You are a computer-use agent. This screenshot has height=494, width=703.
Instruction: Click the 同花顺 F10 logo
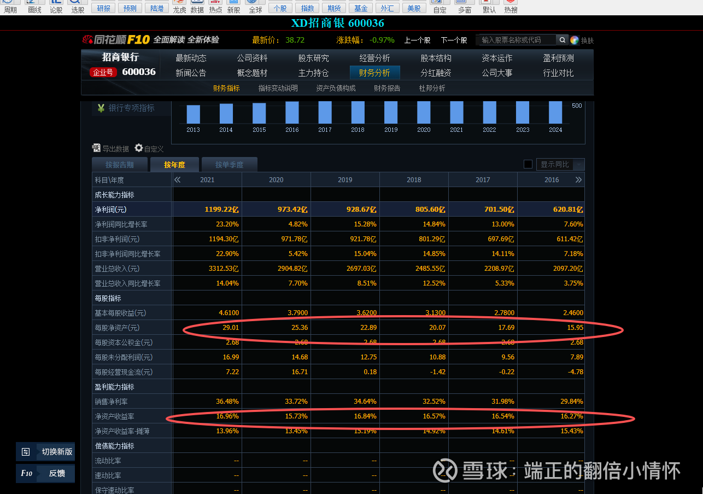[116, 39]
